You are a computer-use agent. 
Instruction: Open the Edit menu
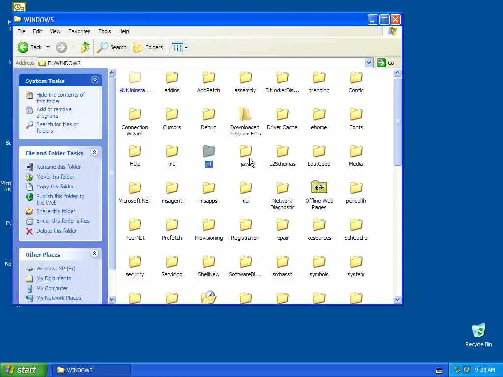click(37, 31)
